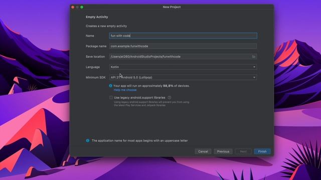Click the uppercase letter warning message

point(139,140)
